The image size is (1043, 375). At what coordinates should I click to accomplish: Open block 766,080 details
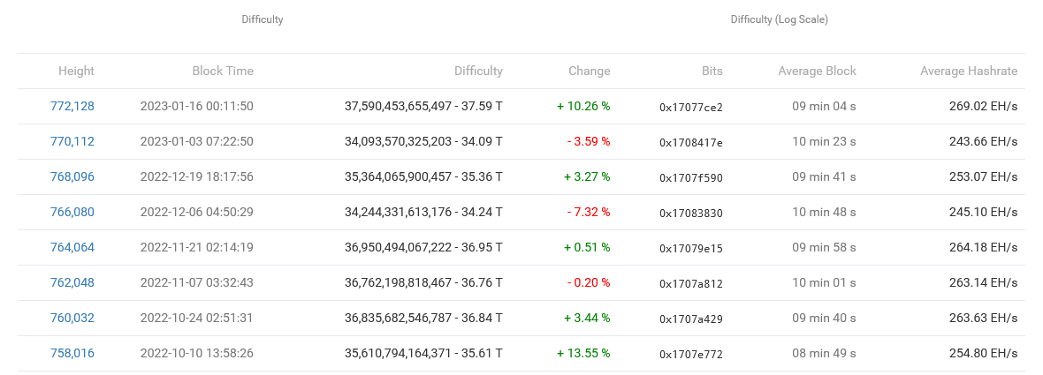click(72, 212)
